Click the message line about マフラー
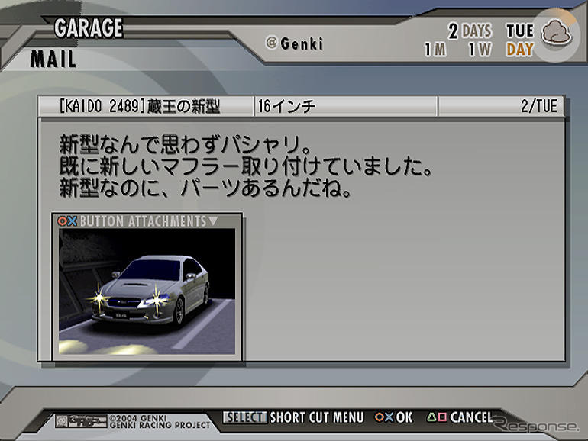The image size is (588, 441). tap(246, 166)
